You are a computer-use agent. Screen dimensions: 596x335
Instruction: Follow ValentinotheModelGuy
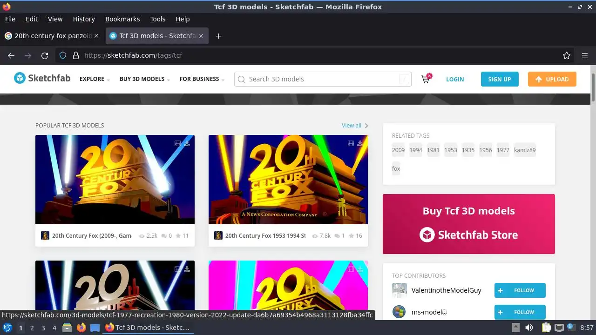pyautogui.click(x=520, y=290)
